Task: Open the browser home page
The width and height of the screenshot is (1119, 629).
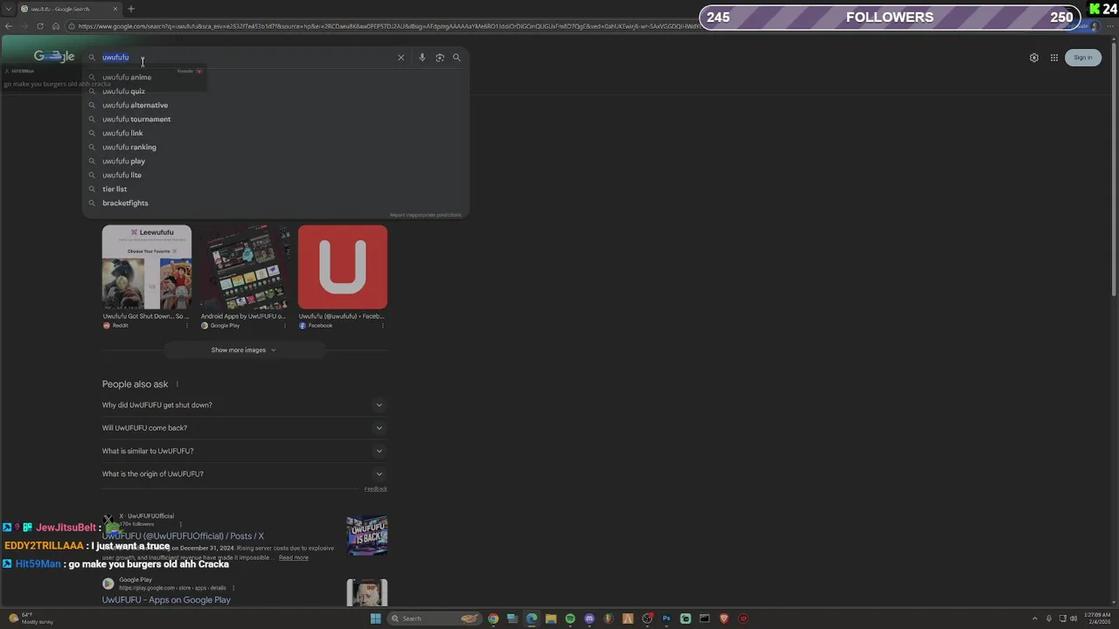Action: pos(56,26)
